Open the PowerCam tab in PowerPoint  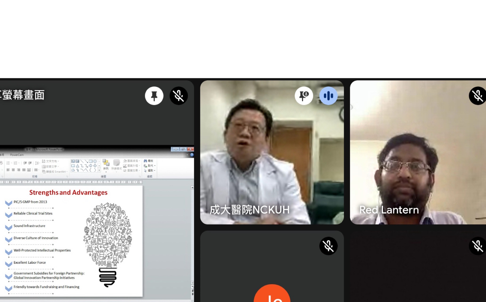point(17,155)
